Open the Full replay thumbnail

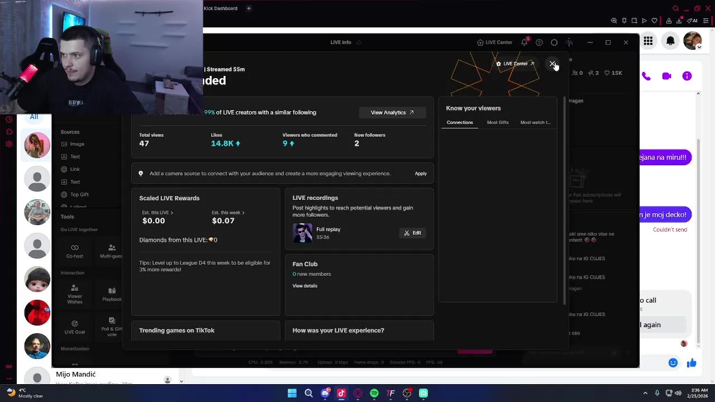click(302, 233)
